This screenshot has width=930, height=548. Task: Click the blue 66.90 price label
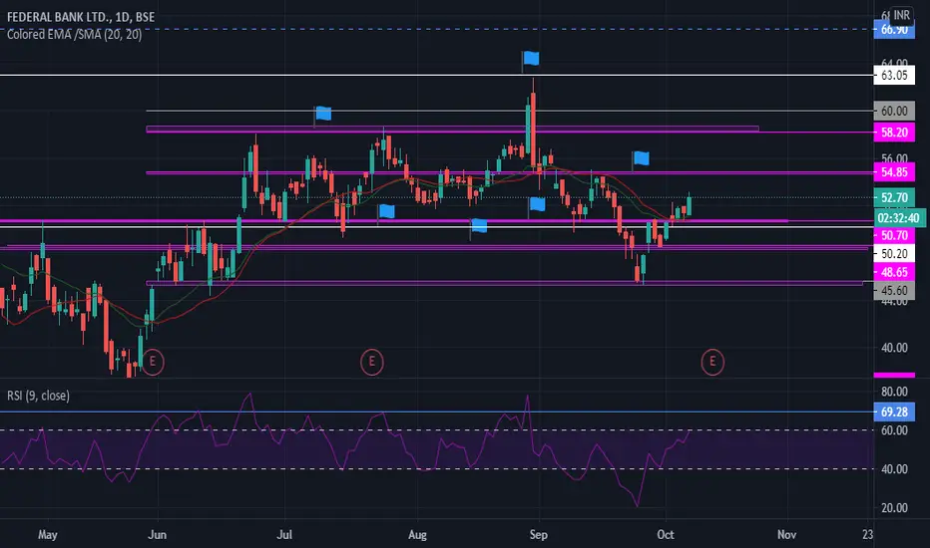pos(894,29)
